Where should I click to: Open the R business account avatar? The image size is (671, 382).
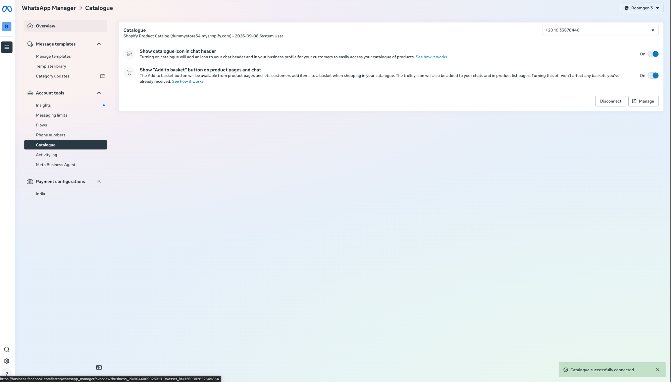(7, 26)
